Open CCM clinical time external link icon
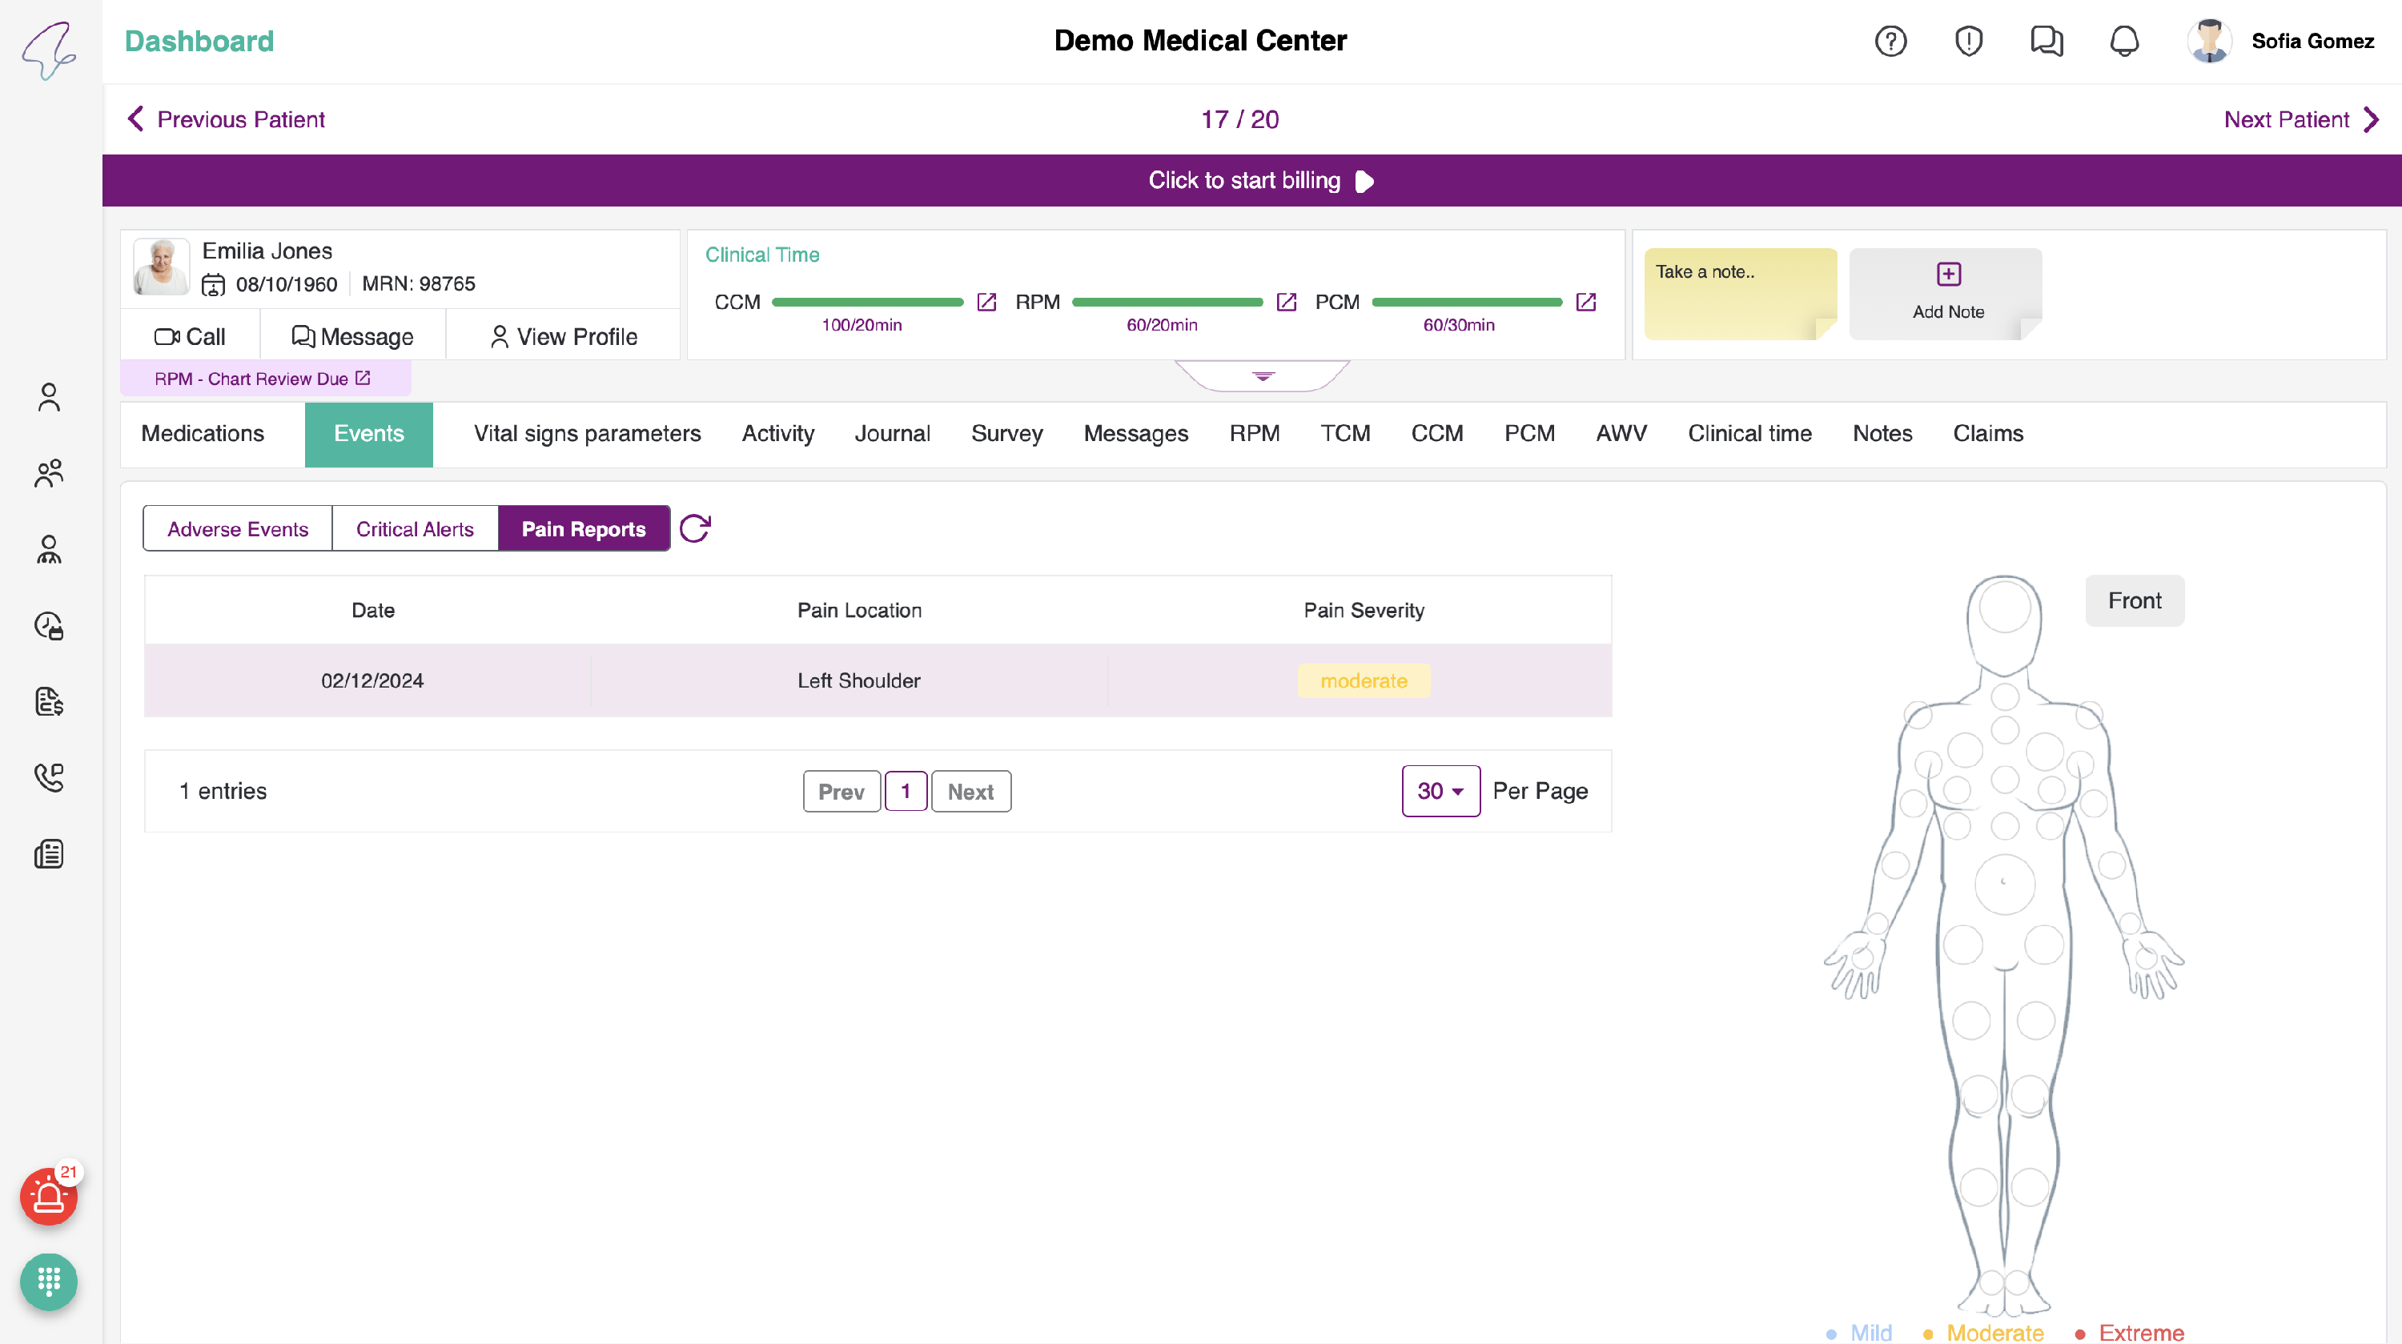This screenshot has width=2402, height=1344. pyautogui.click(x=986, y=302)
